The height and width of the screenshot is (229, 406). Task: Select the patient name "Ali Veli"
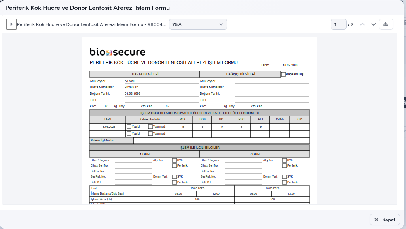tap(129, 81)
